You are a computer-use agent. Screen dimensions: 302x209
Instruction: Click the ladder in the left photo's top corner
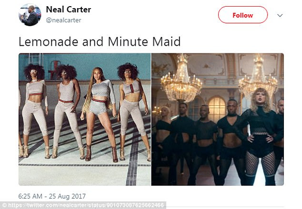pyautogui.click(x=36, y=59)
